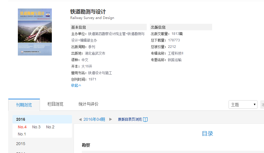The image size is (264, 153).
Task: Go to next issue with right arrow
Action: pyautogui.click(x=110, y=119)
